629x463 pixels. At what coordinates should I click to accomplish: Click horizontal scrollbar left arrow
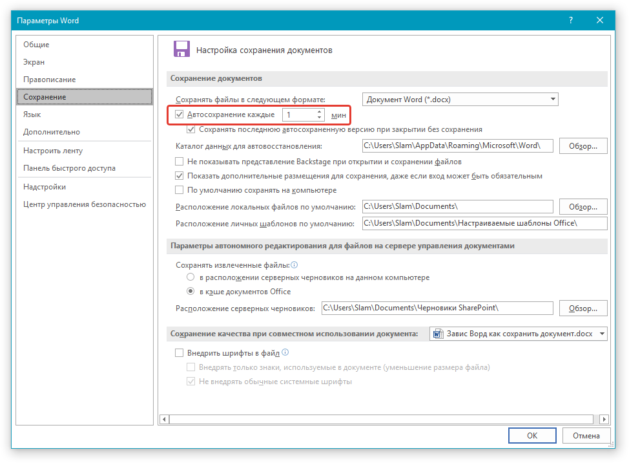coord(164,419)
